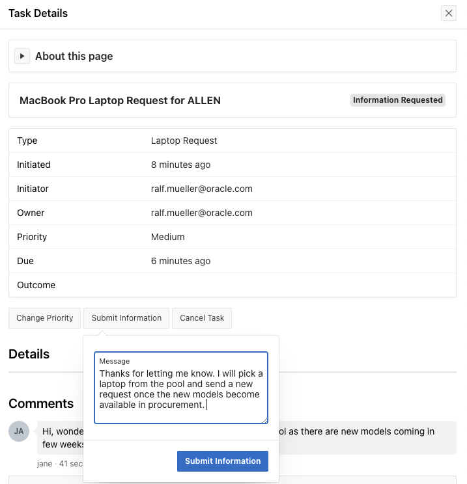This screenshot has width=467, height=484.
Task: Open the Change Priority action
Action: 45,318
